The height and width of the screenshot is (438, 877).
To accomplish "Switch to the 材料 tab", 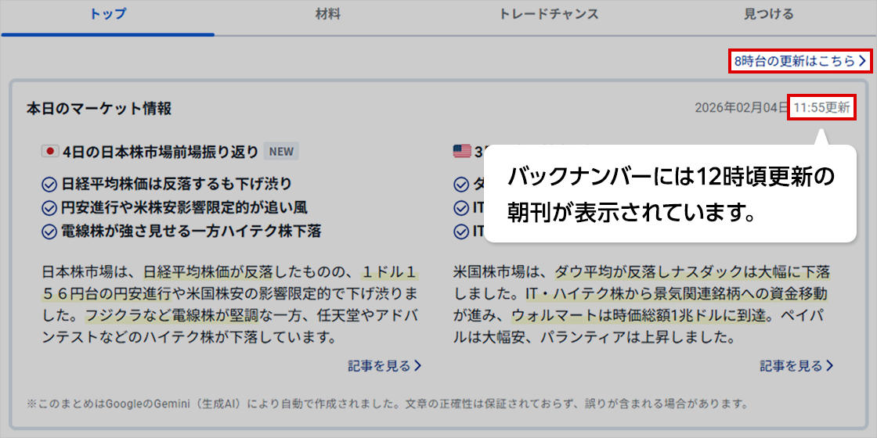I will (327, 14).
